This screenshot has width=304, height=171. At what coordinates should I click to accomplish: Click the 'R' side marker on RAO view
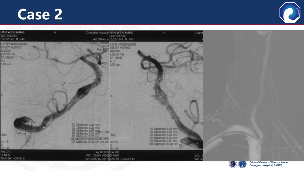click(x=2, y=95)
